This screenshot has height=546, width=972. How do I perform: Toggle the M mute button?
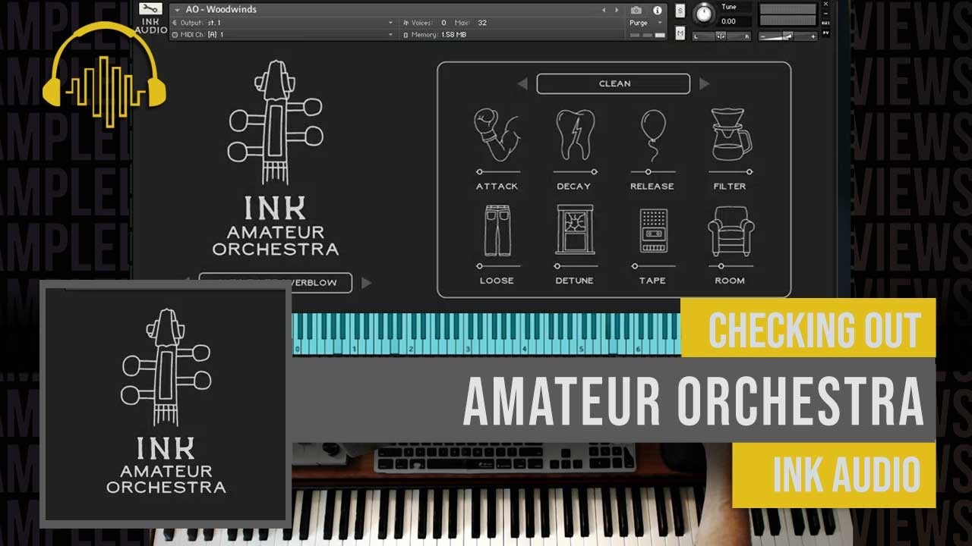[x=680, y=33]
